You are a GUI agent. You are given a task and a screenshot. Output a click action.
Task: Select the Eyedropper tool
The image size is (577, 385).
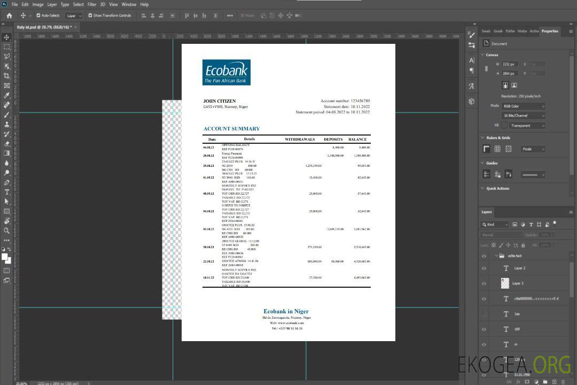coord(7,95)
